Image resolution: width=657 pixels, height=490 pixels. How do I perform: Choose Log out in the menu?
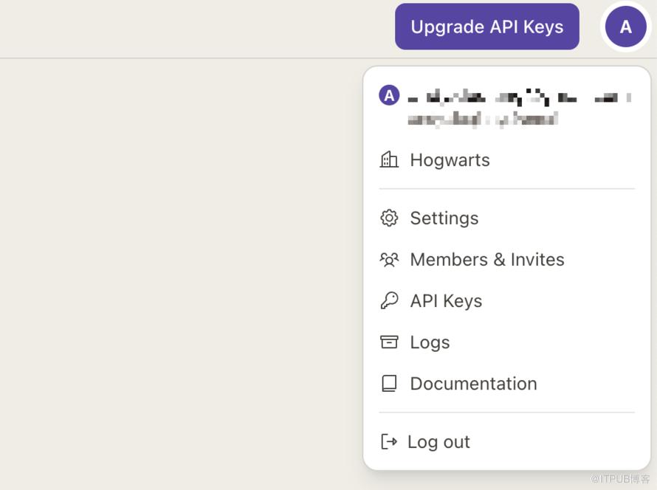click(x=438, y=442)
